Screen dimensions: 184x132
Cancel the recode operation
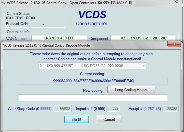pos(109,119)
